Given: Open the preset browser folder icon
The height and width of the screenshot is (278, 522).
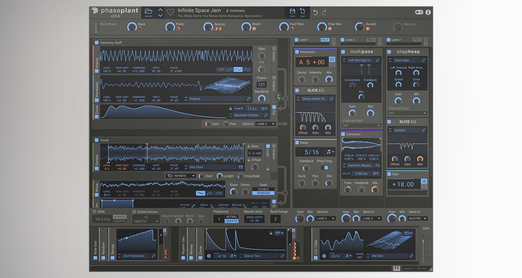Looking at the screenshot, I should [148, 12].
